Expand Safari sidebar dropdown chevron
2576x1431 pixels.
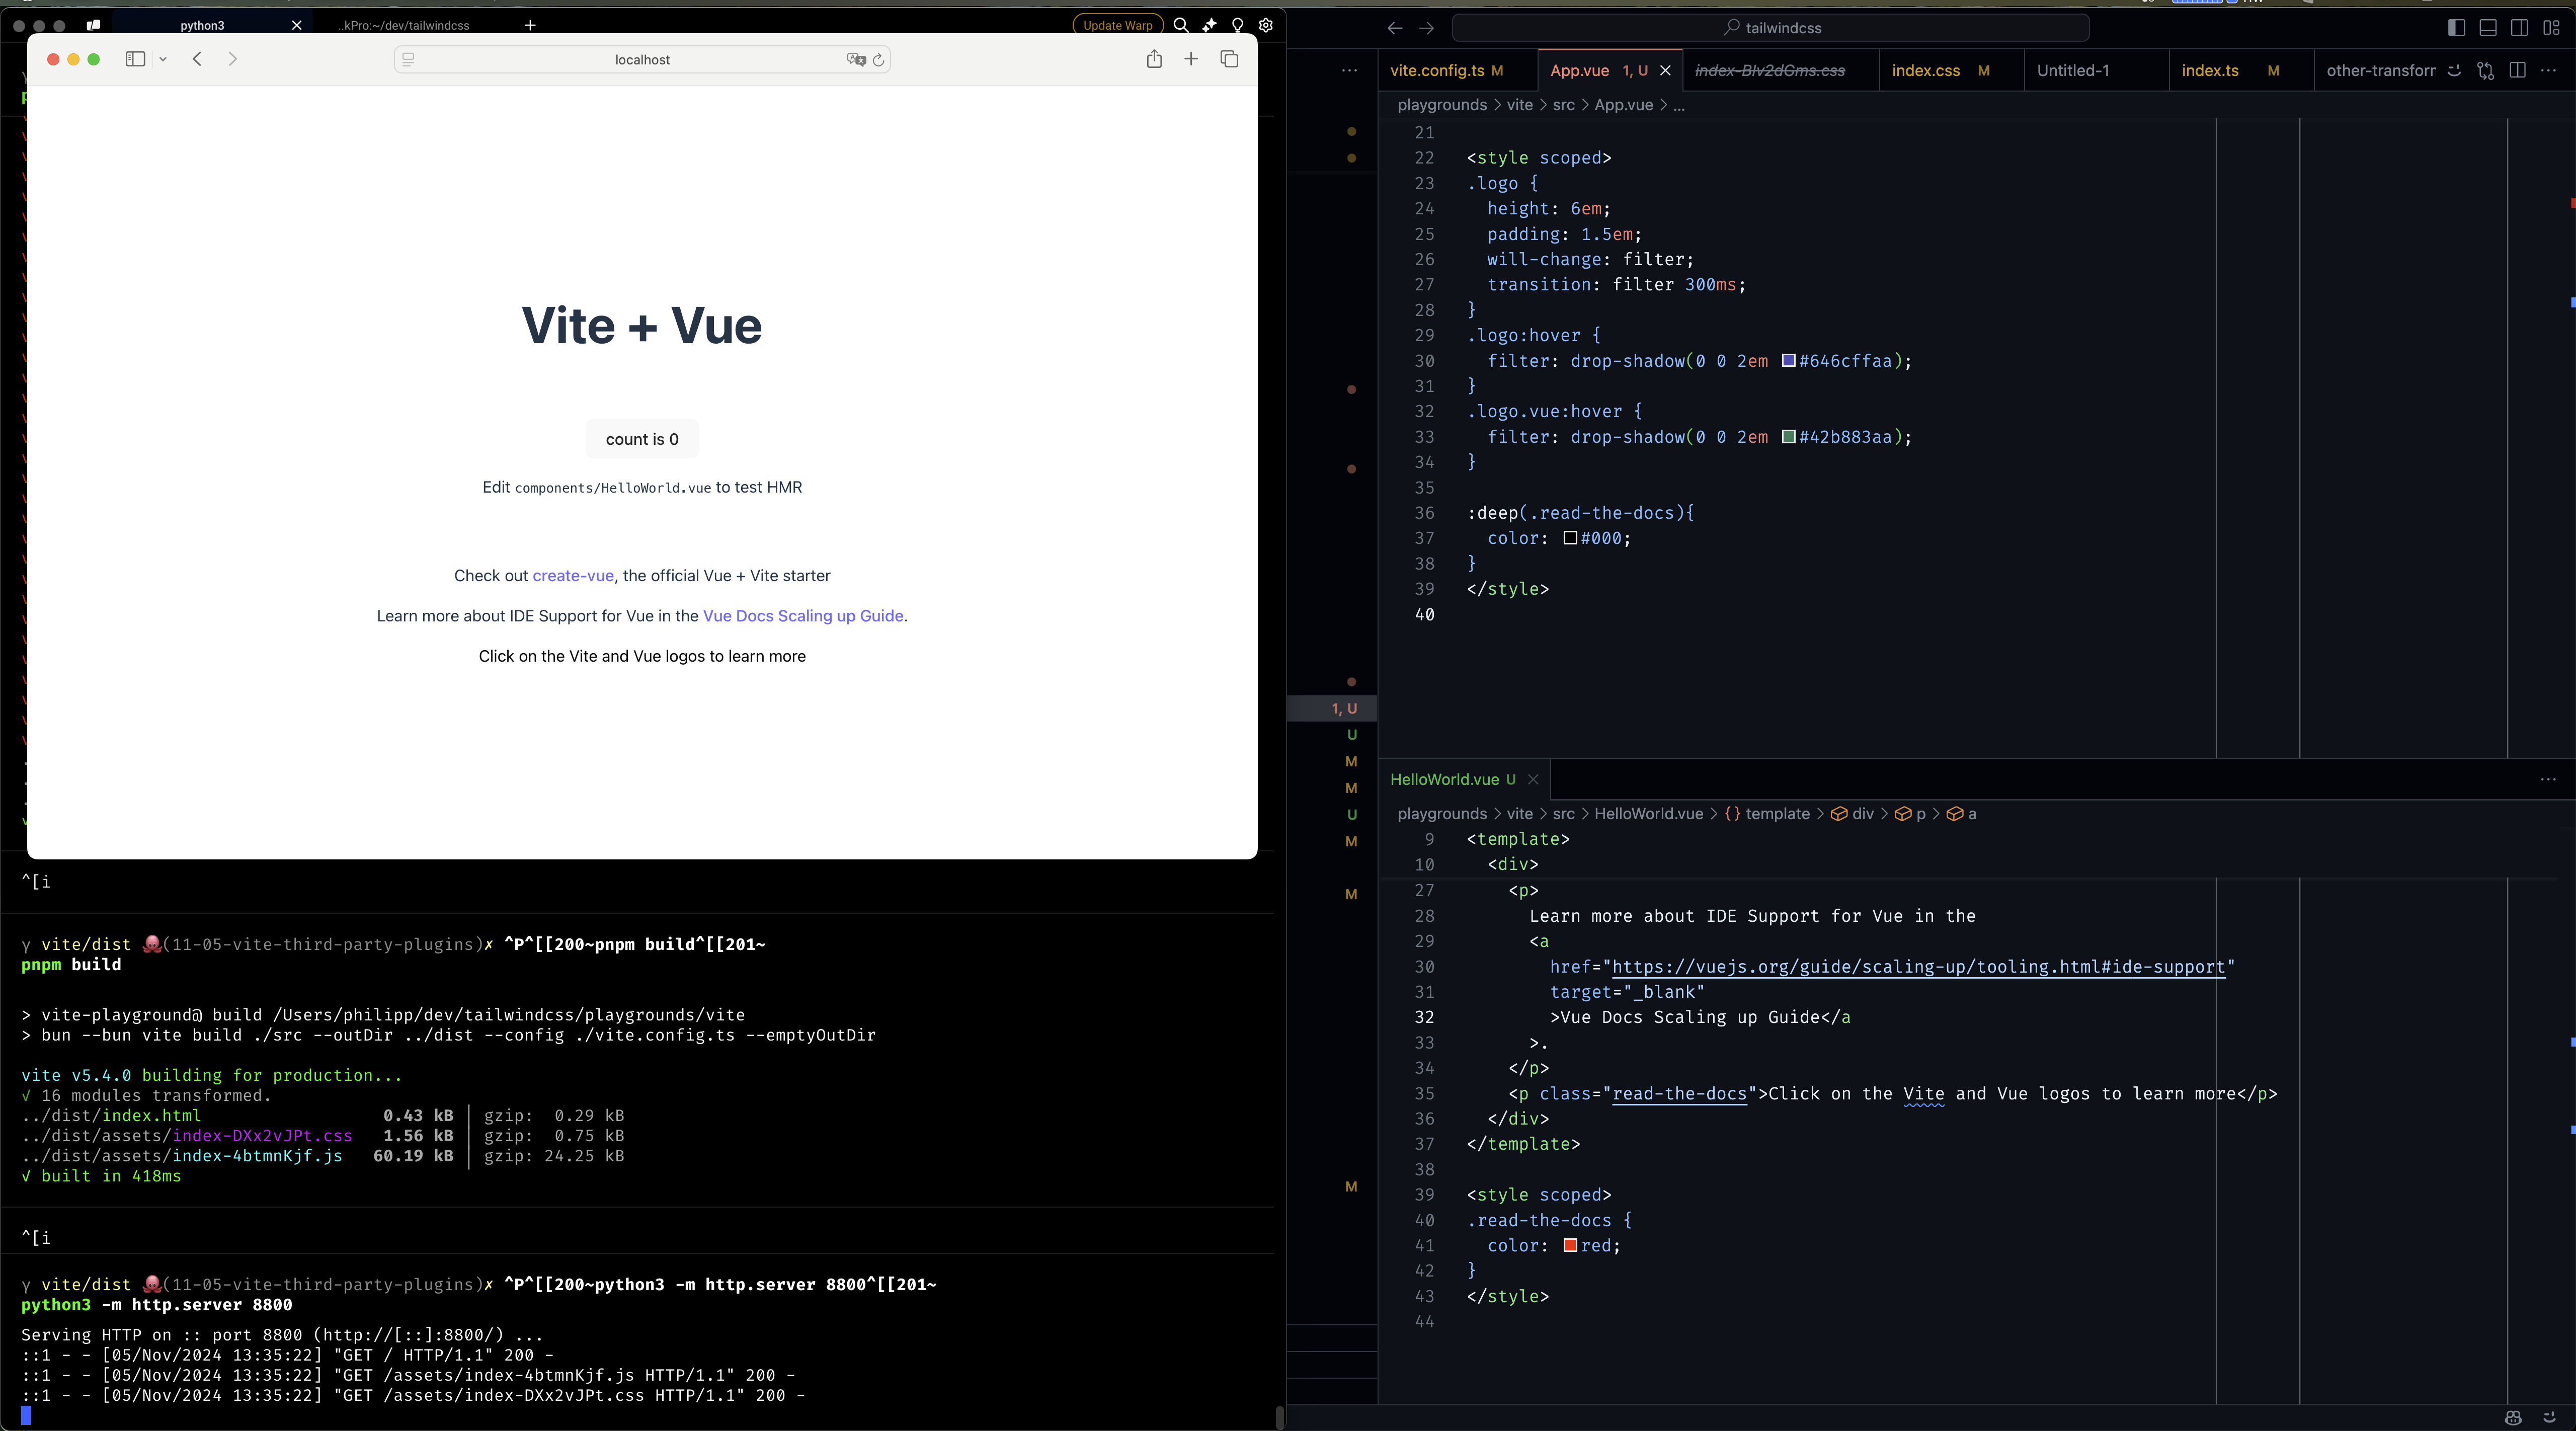[163, 59]
